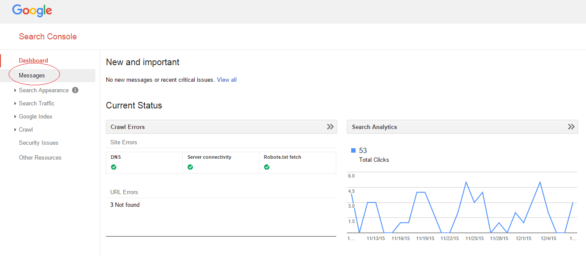Open the Crawl menu item
The height and width of the screenshot is (258, 586).
pos(26,129)
